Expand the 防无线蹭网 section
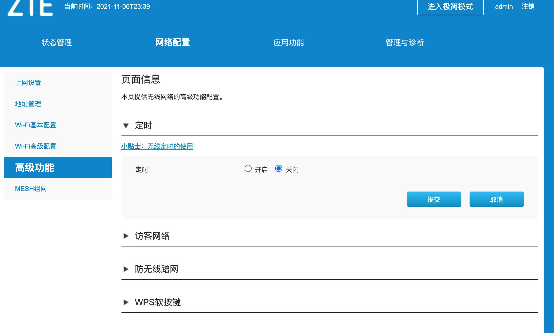554x333 pixels. 126,269
